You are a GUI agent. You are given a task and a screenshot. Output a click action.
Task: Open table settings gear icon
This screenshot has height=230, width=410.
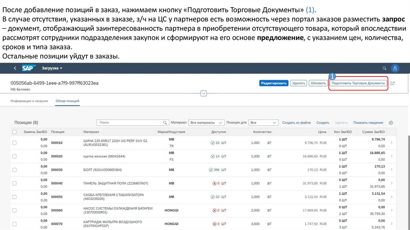[391, 123]
